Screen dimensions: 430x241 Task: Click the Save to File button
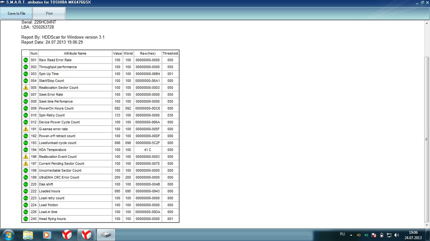point(16,13)
